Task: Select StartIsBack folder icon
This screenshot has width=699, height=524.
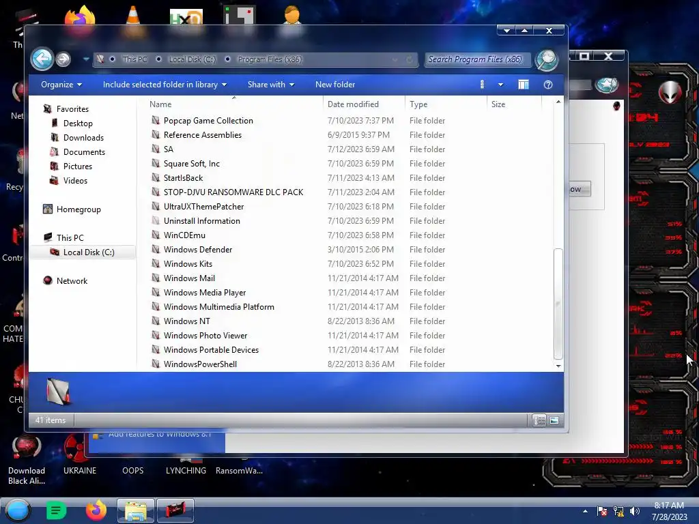Action: (x=156, y=177)
